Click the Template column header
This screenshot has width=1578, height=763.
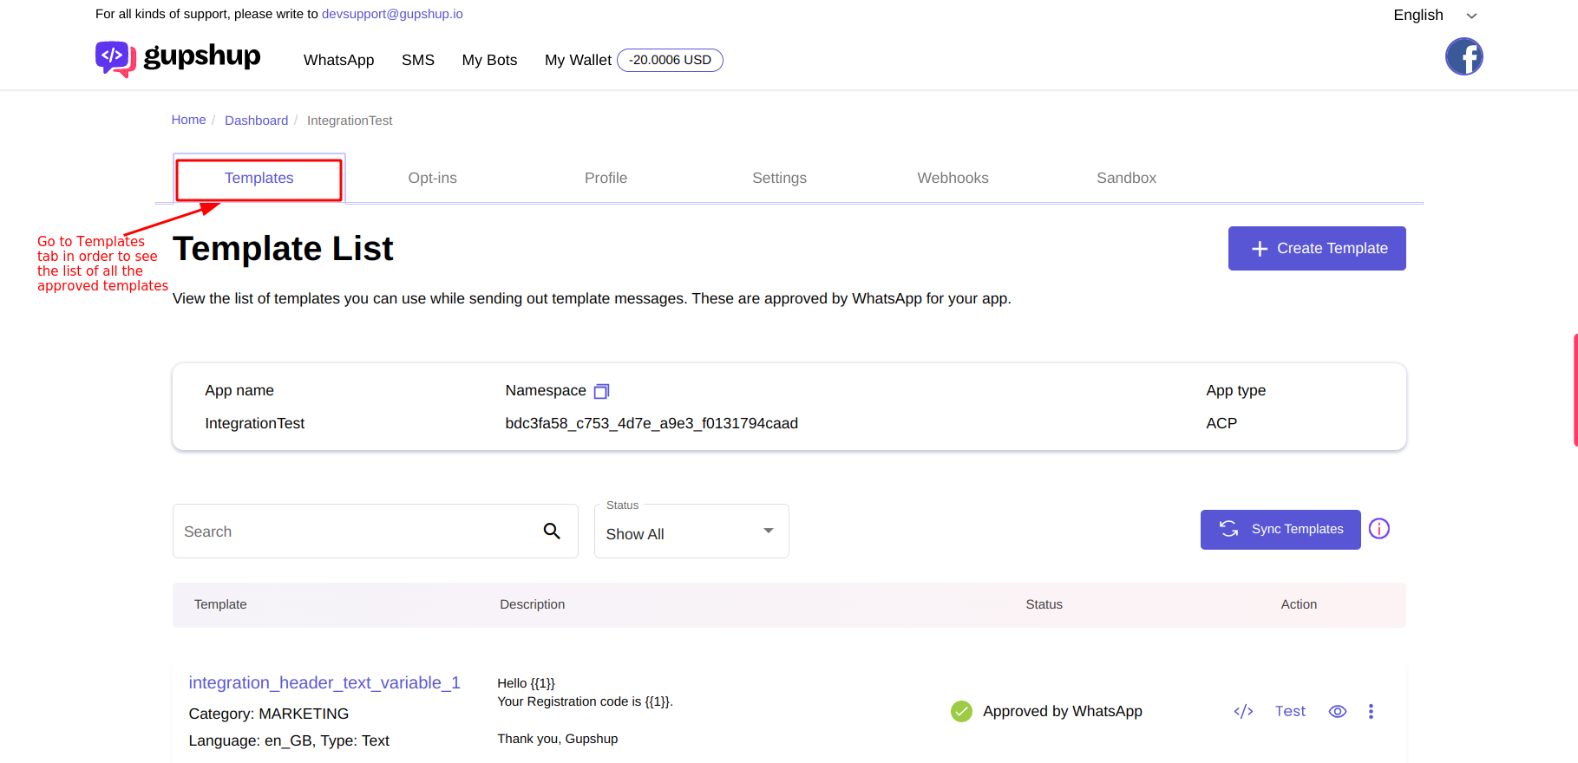[220, 604]
